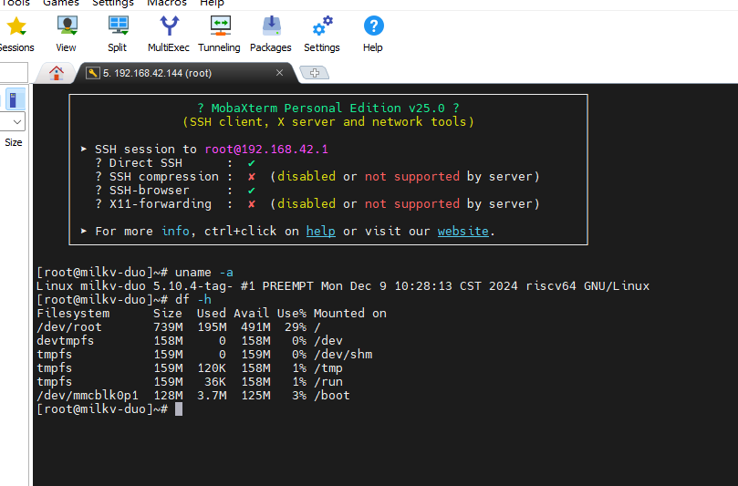This screenshot has height=486, width=738.
Task: Click the SSH compression status line
Action: click(317, 176)
